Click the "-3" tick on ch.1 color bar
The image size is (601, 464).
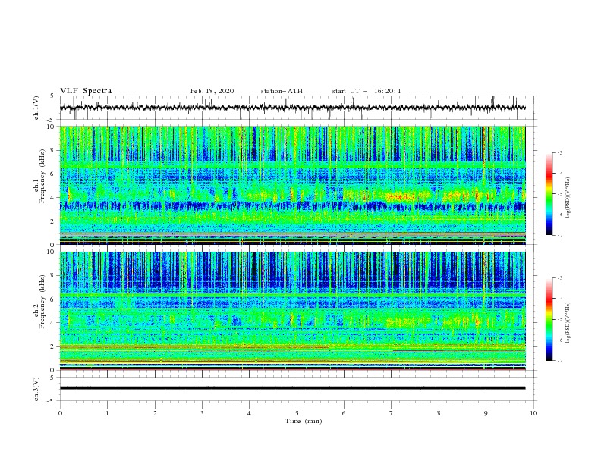pos(560,152)
